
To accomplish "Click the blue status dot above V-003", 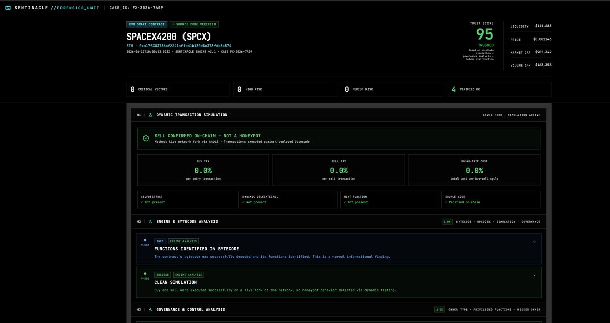I will (x=145, y=240).
